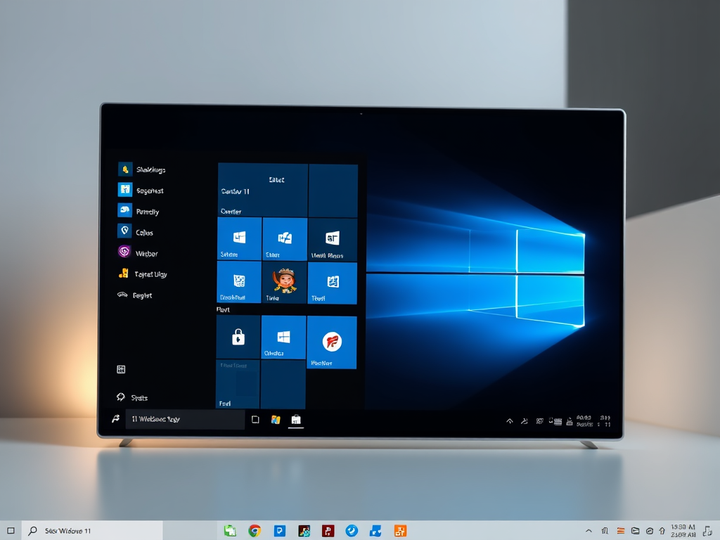Expand the tray chevron on the monitor's taskbar
The height and width of the screenshot is (540, 720).
click(510, 421)
